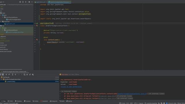The width and height of the screenshot is (185, 104).
Task: Click CRLF line separator in status bar
Action: pos(131,103)
